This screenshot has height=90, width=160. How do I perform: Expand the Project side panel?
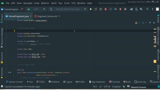(x=2, y=18)
